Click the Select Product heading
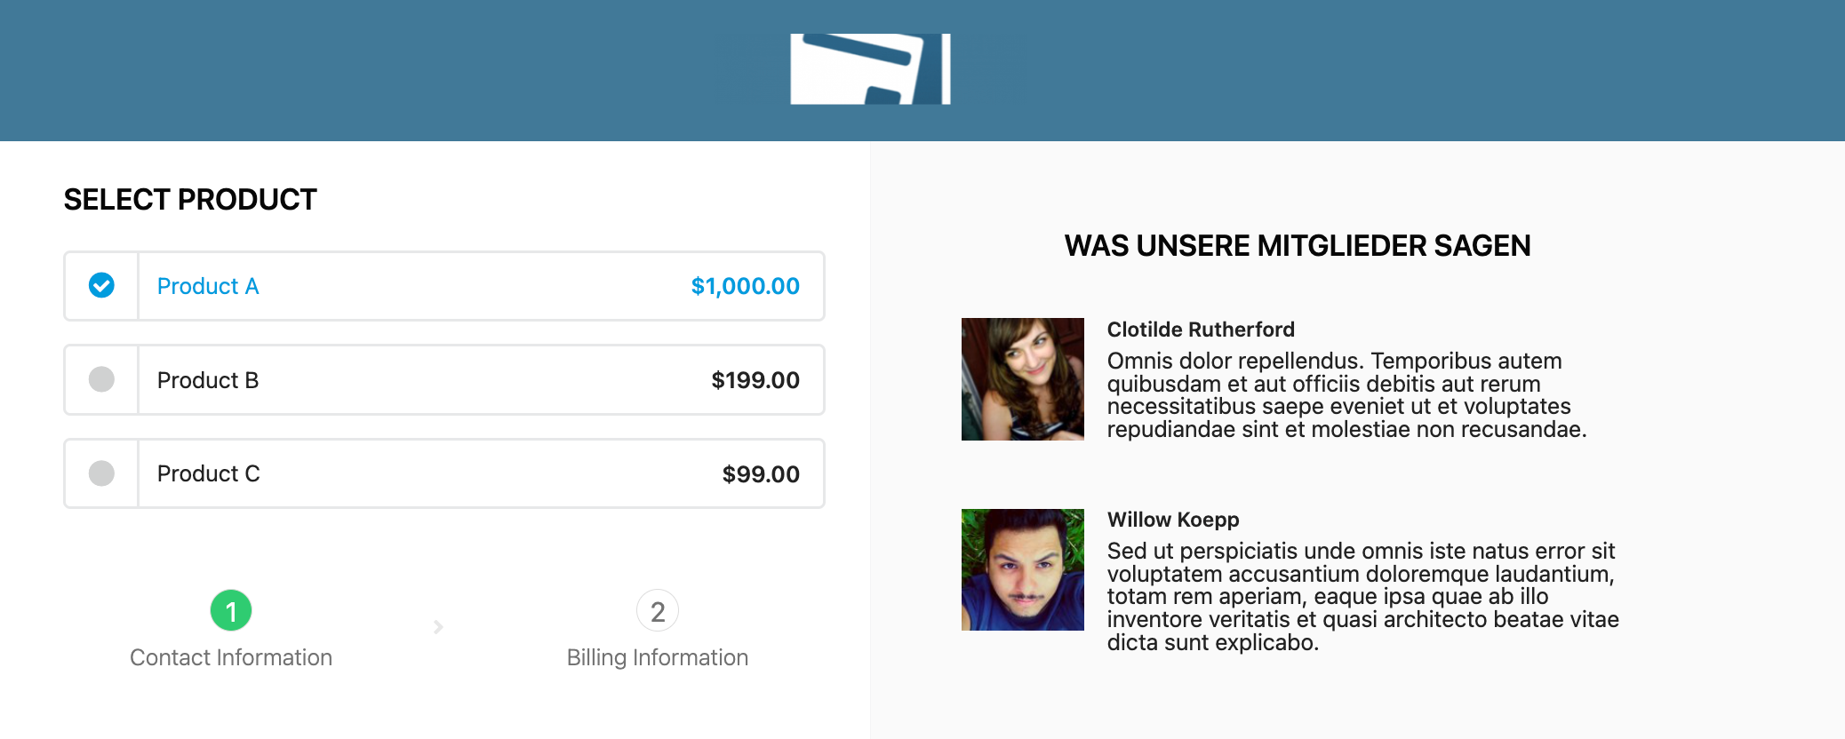 tap(190, 199)
